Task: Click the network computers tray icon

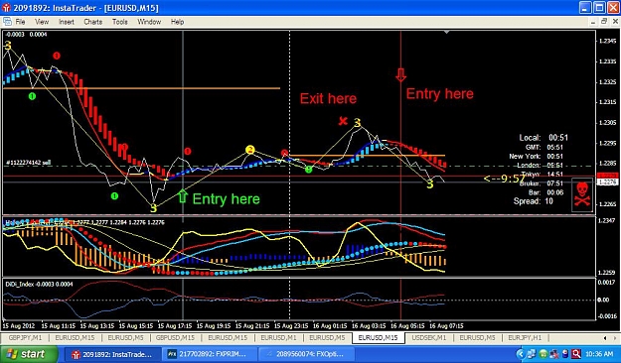Action: 532,354
